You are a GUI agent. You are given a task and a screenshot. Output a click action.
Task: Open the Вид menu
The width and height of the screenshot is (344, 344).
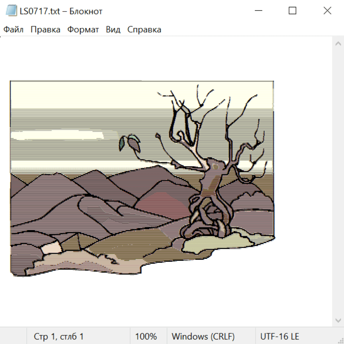pos(113,30)
